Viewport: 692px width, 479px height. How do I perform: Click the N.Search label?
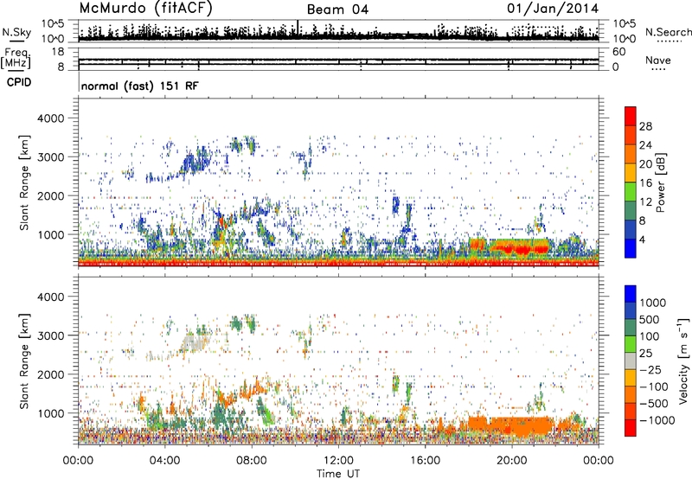[668, 32]
